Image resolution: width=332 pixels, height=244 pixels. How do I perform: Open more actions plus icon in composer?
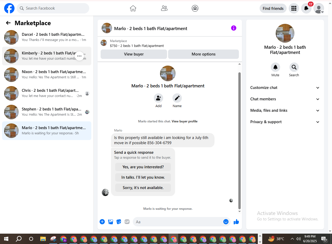tap(102, 222)
